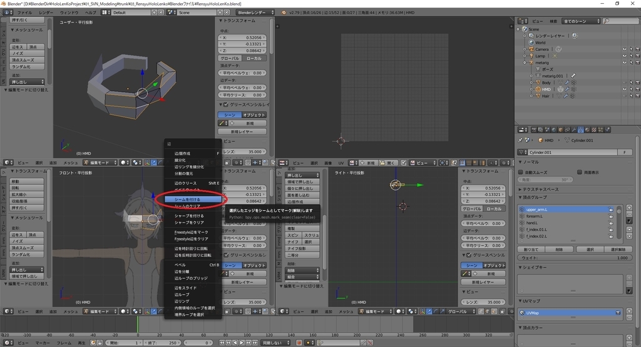The height and width of the screenshot is (347, 641).
Task: Click the timeline record auto-keyframe button
Action: pos(299,343)
